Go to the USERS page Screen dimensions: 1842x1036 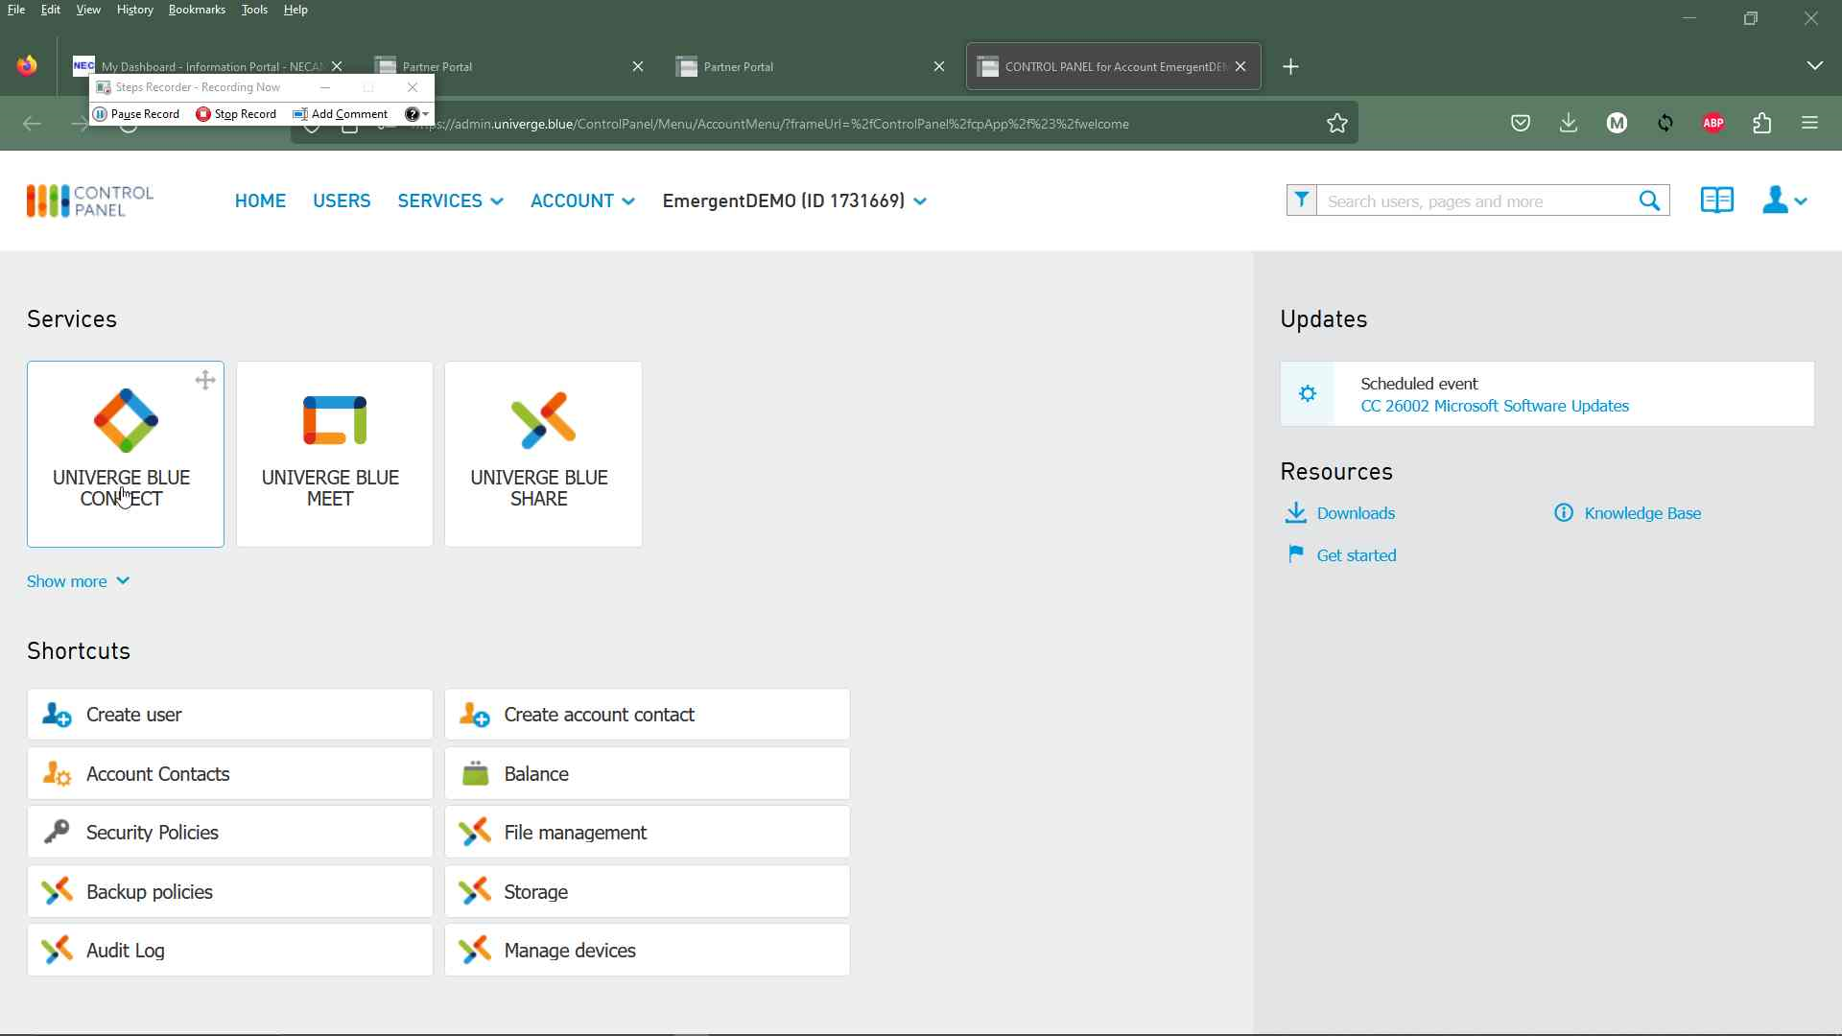click(342, 200)
